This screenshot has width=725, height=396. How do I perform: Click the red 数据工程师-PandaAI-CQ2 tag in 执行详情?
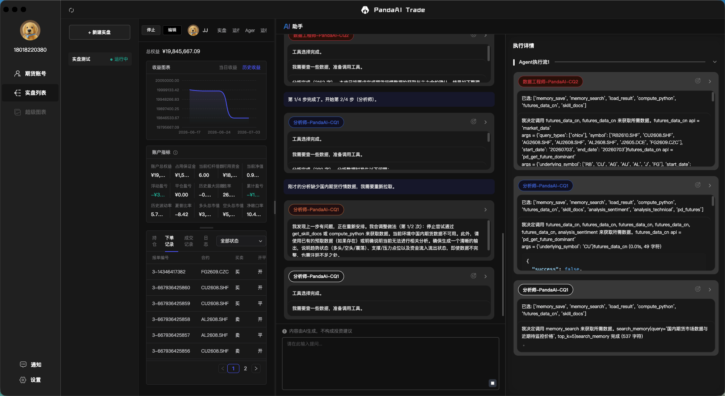(550, 82)
